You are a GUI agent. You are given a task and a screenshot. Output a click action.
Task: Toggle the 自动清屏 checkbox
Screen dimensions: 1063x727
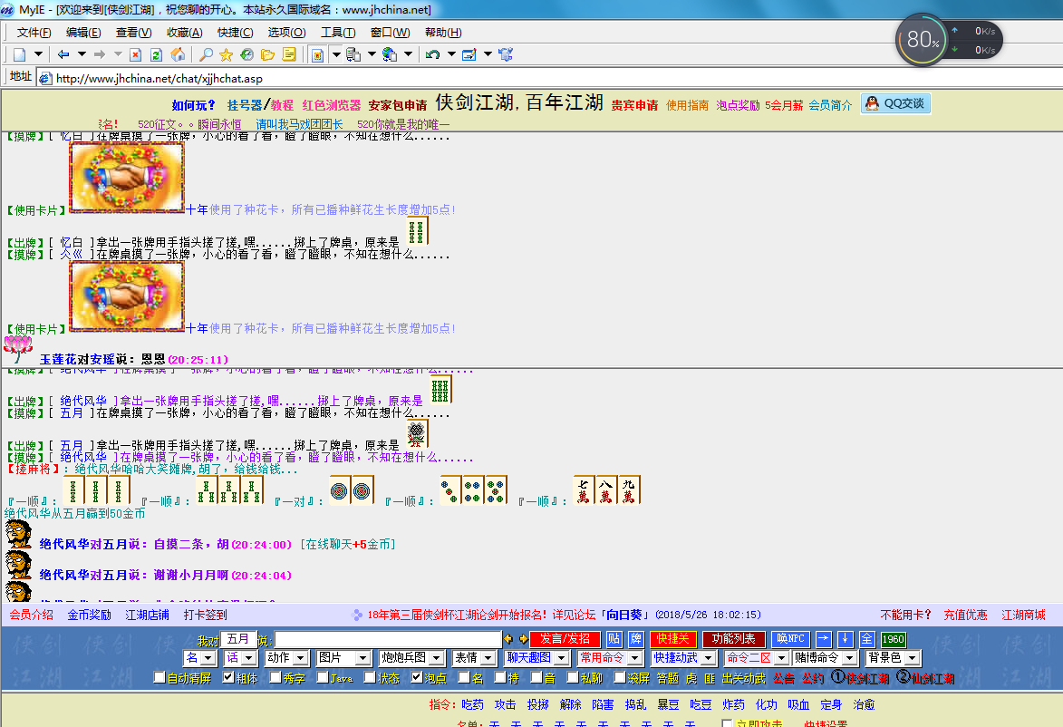coord(159,677)
